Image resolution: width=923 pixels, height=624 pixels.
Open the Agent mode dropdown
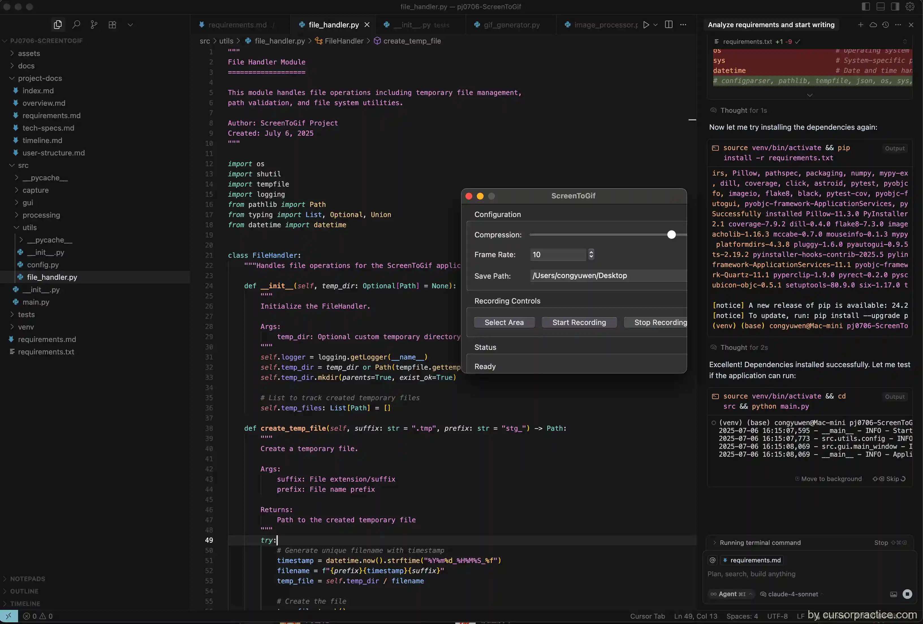[x=732, y=594]
